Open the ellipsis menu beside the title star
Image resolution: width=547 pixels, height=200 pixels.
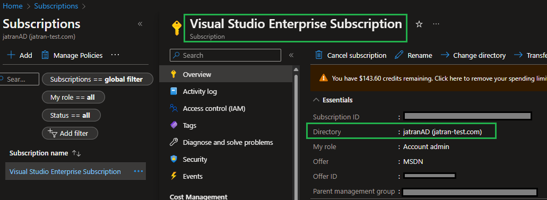click(x=436, y=24)
